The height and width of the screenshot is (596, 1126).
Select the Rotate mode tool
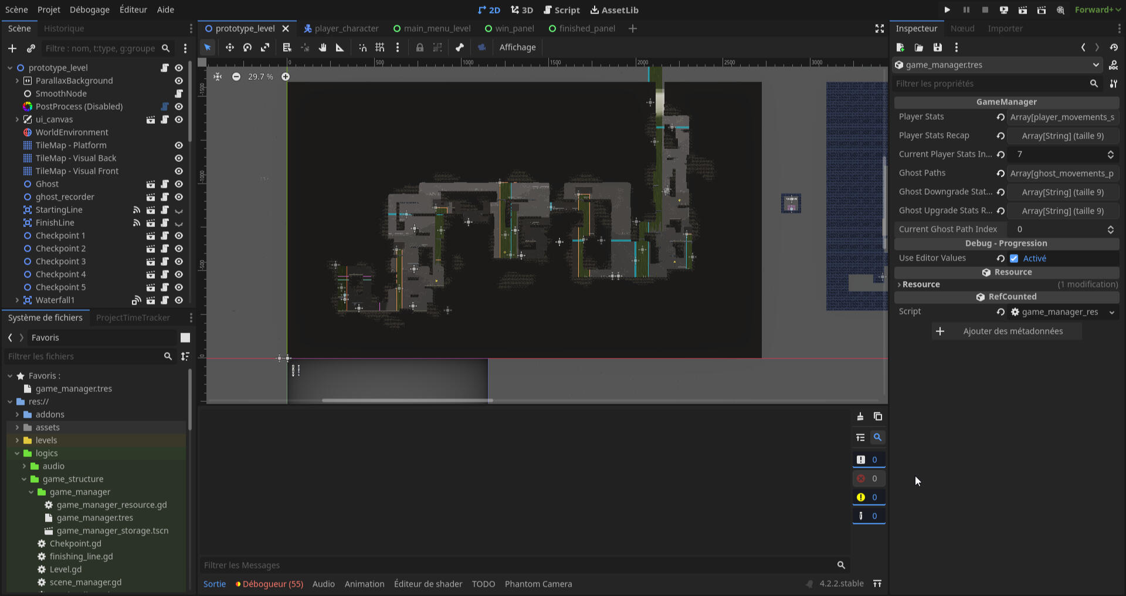(247, 48)
